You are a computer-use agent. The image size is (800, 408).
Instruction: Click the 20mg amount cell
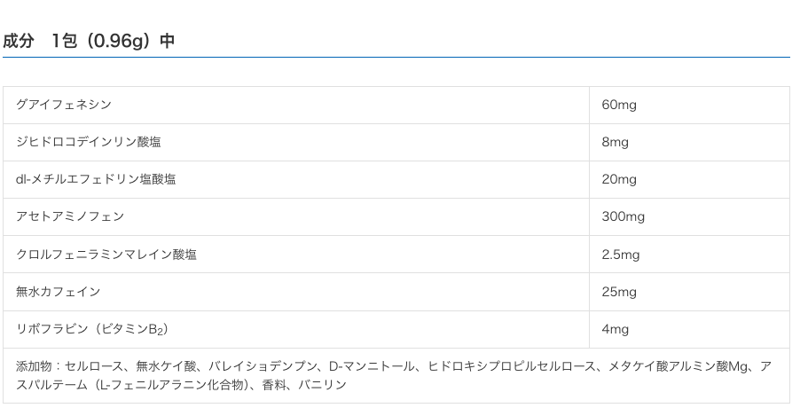tap(619, 179)
